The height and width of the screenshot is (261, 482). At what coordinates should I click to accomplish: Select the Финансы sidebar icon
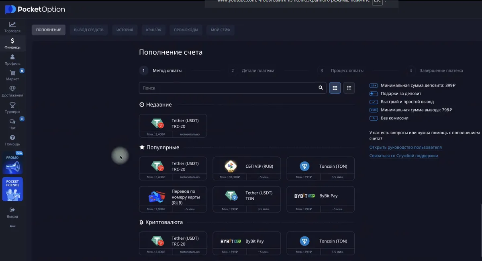(12, 43)
